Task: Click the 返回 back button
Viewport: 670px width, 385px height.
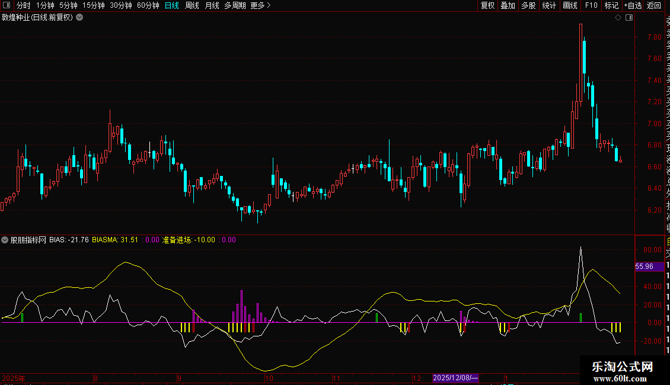Action: [654, 5]
